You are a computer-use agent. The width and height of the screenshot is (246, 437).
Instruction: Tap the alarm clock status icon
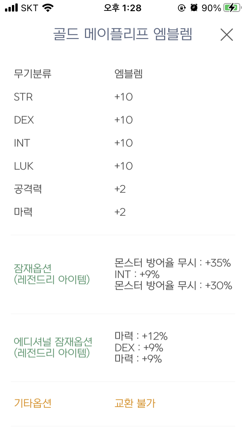click(x=194, y=8)
